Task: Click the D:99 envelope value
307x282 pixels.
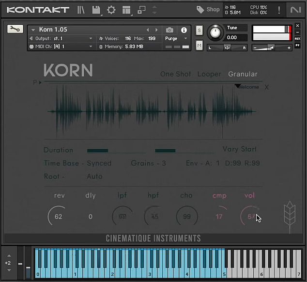Action: pos(233,163)
